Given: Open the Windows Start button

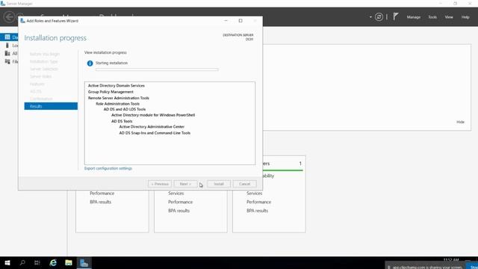Looking at the screenshot, I should (x=7, y=263).
